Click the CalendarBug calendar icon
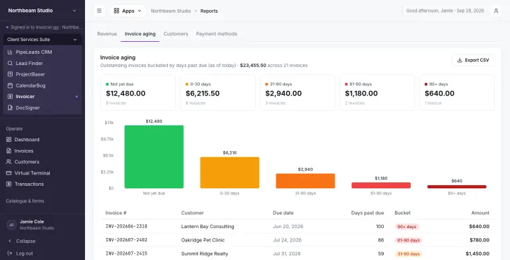Screen dimensions: 510x260 coord(10,86)
